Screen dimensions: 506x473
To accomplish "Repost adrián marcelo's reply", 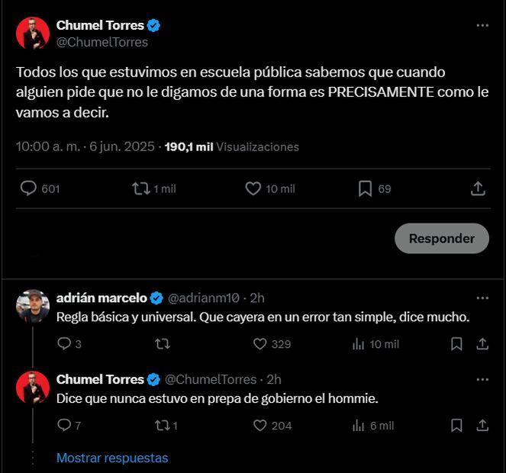I will pyautogui.click(x=162, y=344).
